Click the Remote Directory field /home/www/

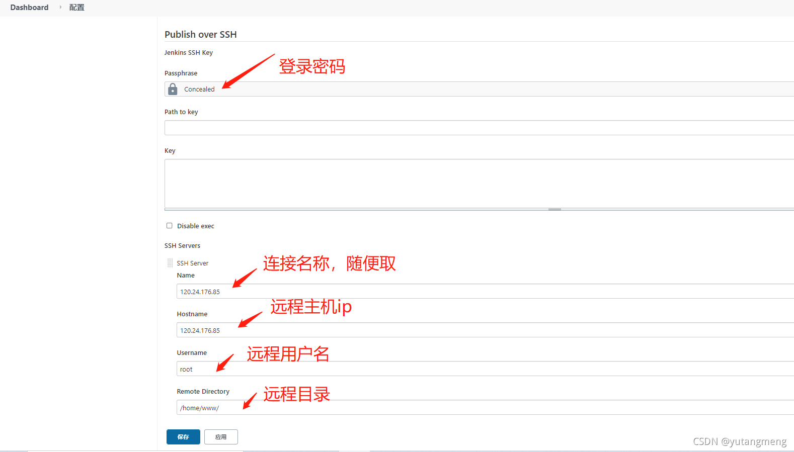485,407
